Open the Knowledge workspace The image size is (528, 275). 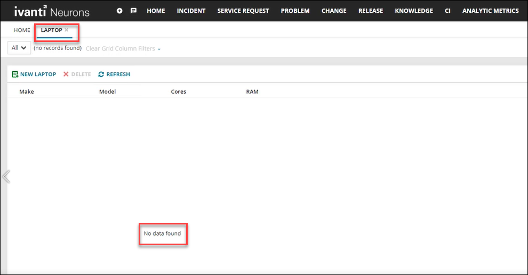click(x=414, y=11)
